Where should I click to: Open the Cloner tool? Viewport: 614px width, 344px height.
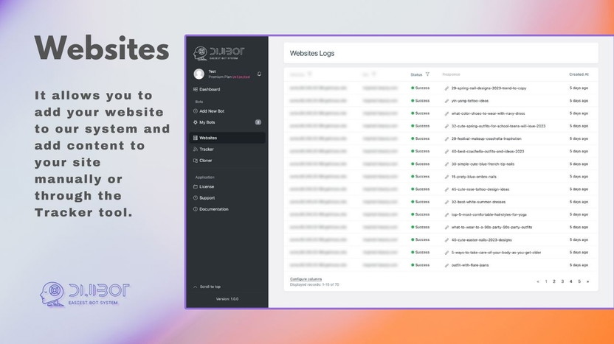point(206,160)
